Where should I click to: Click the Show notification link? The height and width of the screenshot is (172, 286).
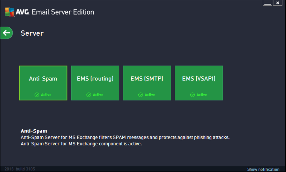[x=263, y=169]
